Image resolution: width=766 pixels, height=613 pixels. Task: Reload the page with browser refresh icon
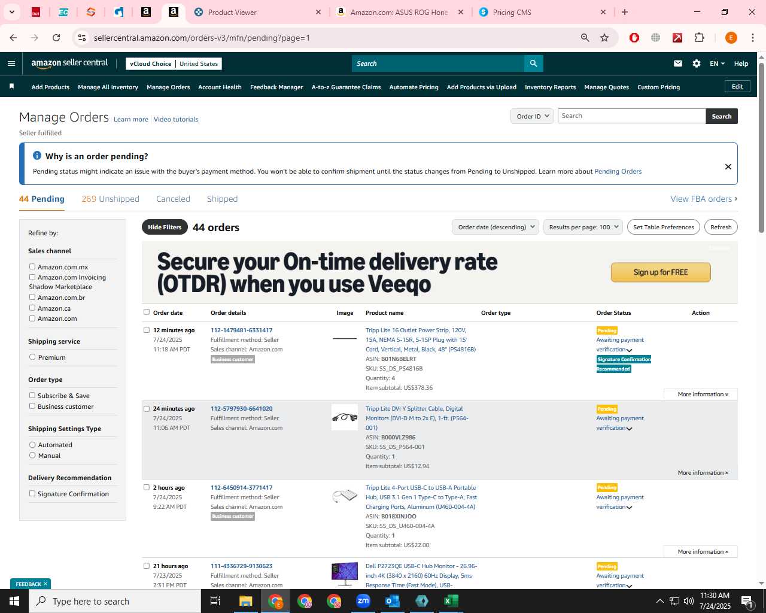coord(56,38)
